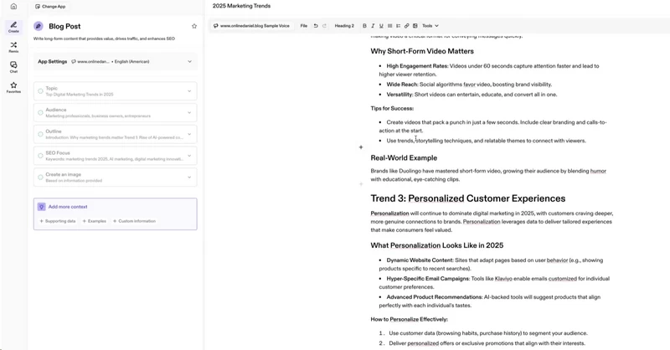670x350 pixels.
Task: Undo the last edit
Action: pyautogui.click(x=316, y=26)
